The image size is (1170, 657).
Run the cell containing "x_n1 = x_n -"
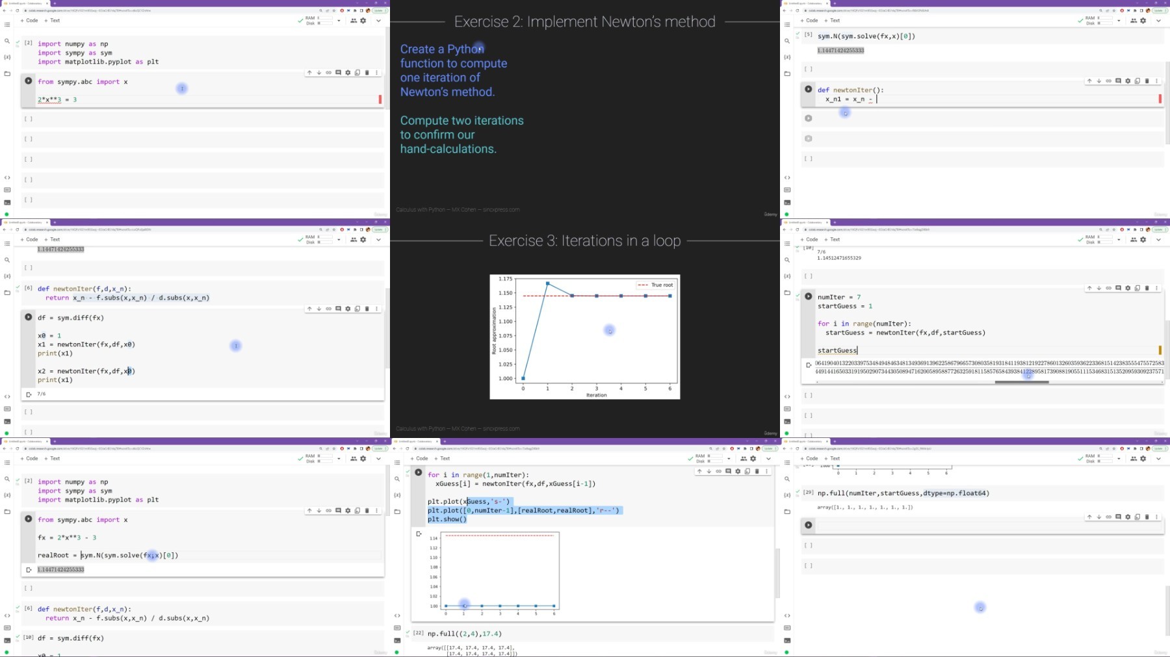tap(809, 89)
